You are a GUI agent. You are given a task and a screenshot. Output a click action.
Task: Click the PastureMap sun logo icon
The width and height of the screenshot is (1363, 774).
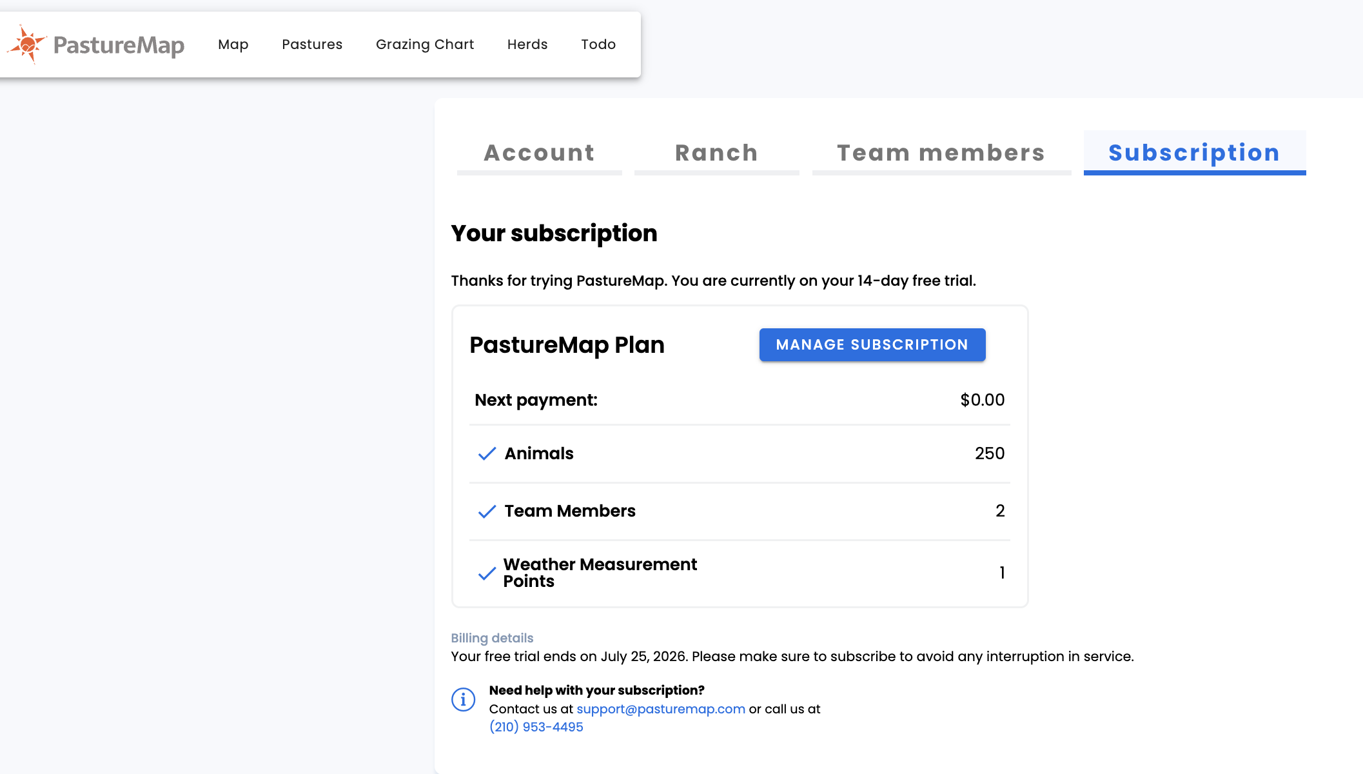pos(26,45)
